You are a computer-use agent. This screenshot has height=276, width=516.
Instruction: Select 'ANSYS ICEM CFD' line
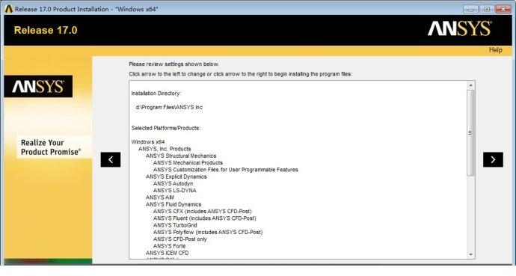click(x=168, y=253)
